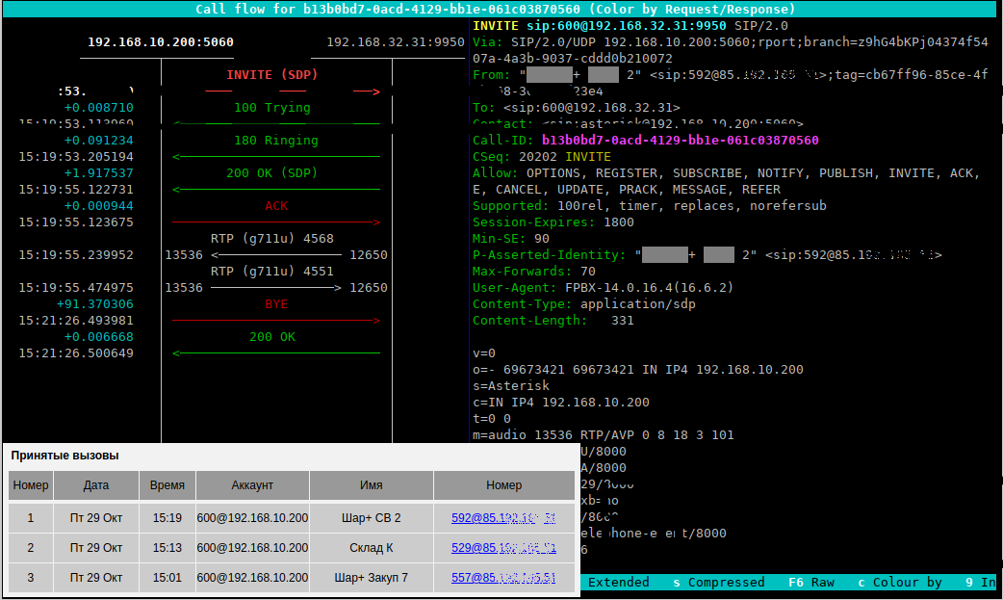Select the Склад К name cell
The width and height of the screenshot is (1003, 600).
coord(371,548)
